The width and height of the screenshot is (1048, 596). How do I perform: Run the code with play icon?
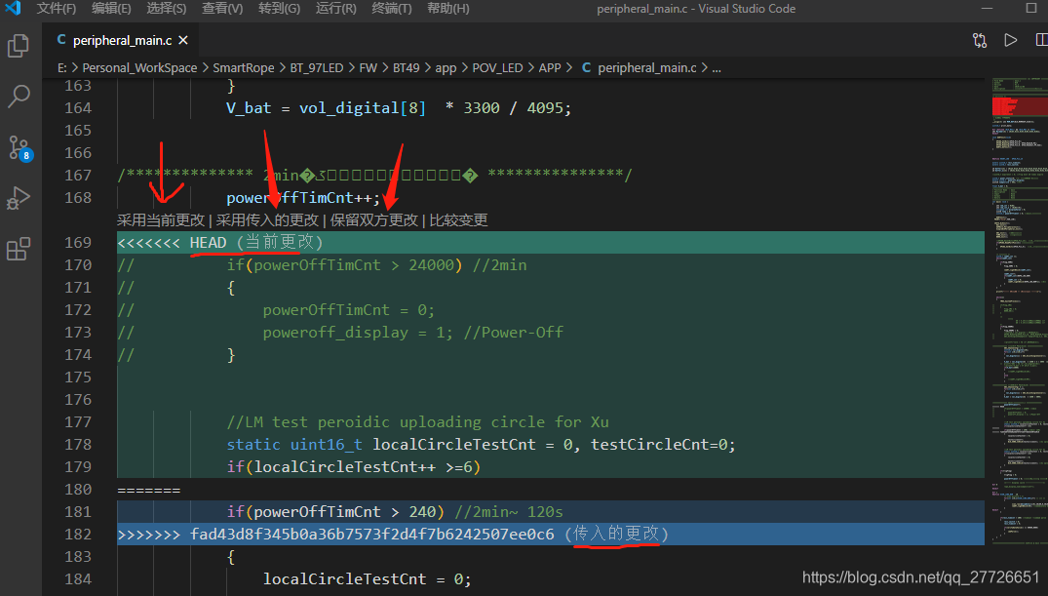coord(1011,40)
